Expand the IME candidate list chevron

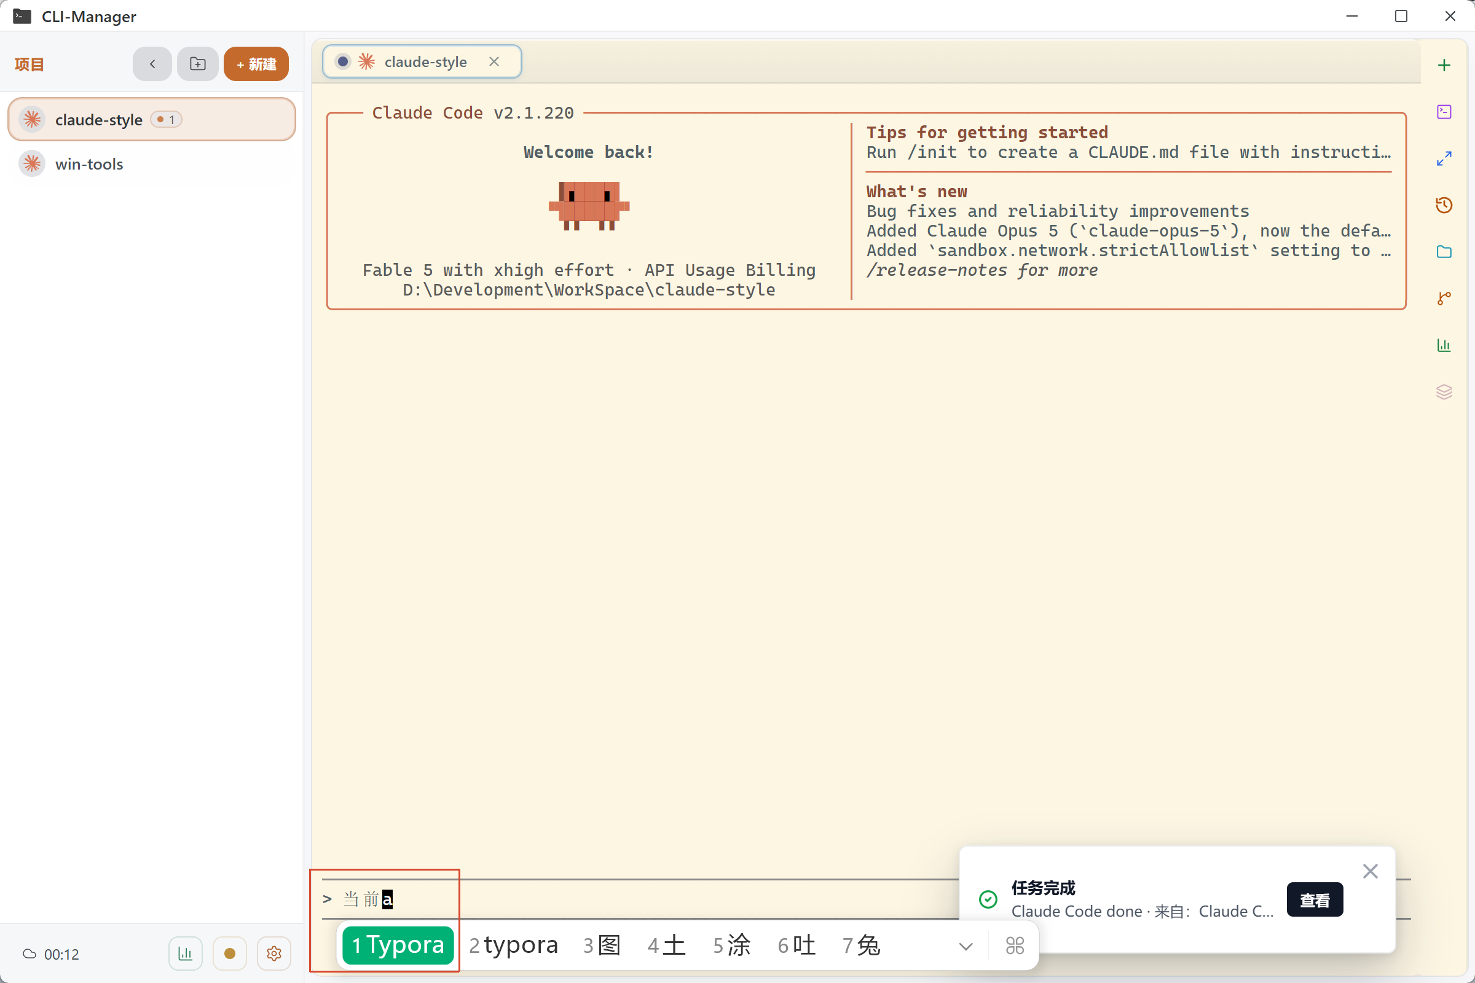tap(966, 946)
